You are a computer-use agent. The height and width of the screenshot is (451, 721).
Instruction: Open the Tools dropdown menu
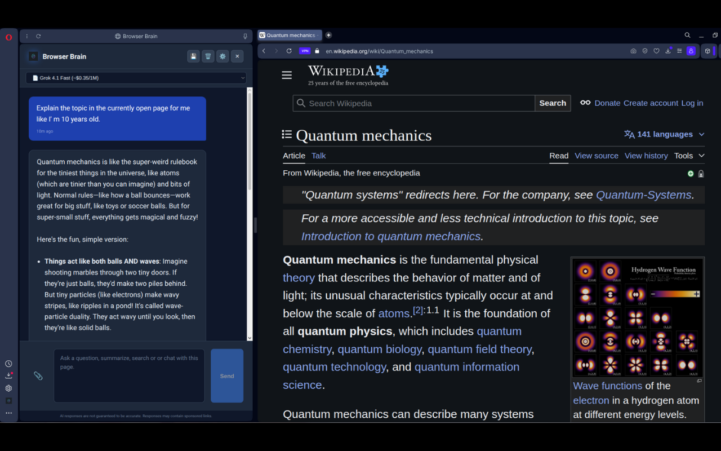click(689, 156)
